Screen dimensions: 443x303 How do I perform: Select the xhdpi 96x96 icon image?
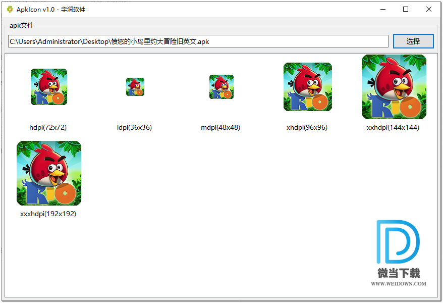(x=307, y=87)
